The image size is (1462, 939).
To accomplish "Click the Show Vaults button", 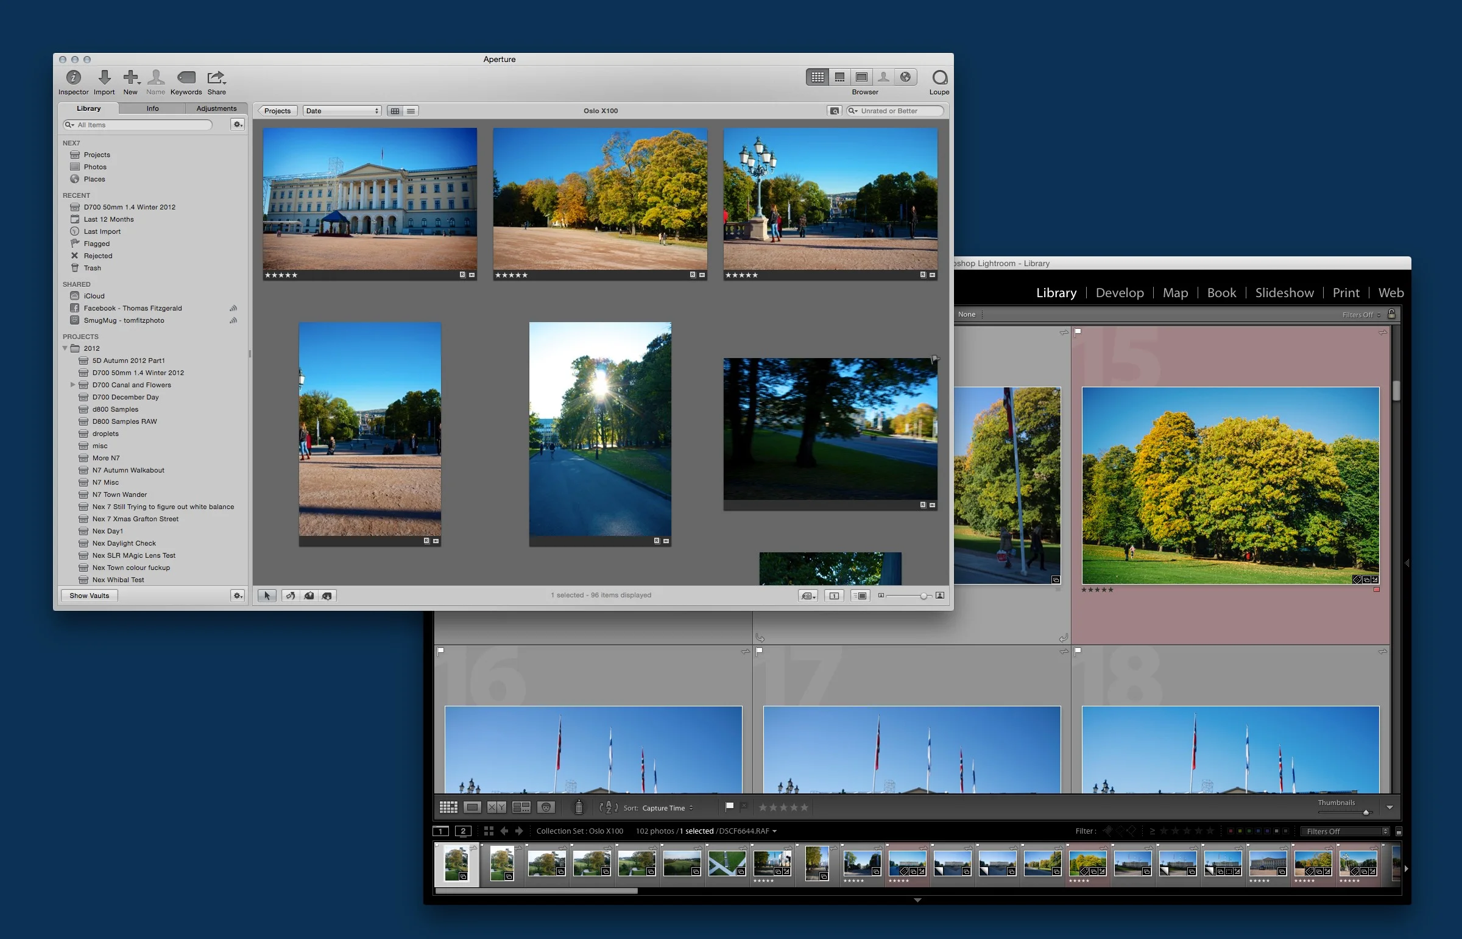I will coord(88,596).
